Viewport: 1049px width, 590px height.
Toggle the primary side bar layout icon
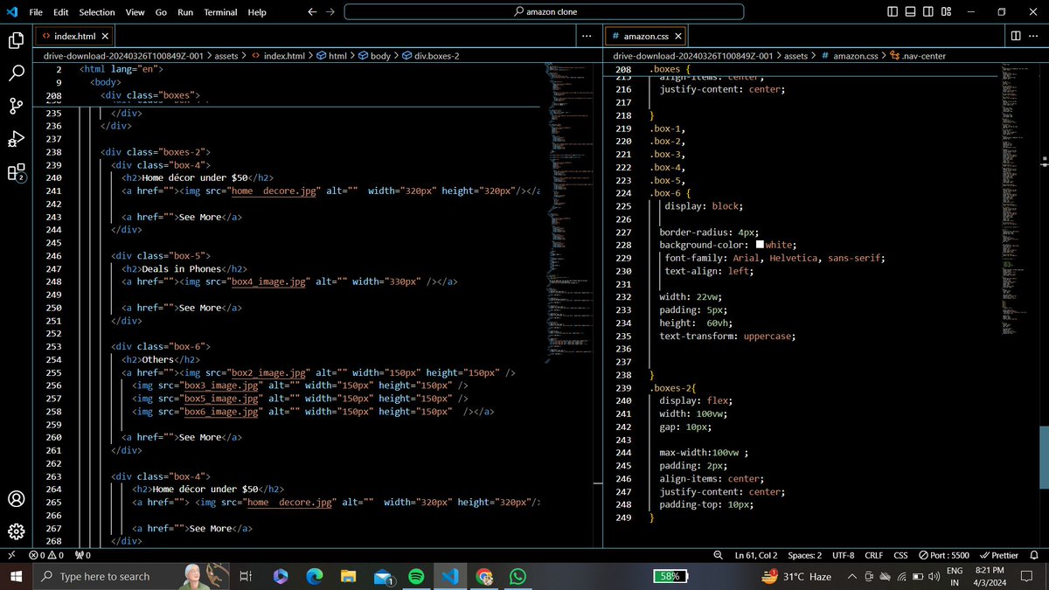pos(892,12)
